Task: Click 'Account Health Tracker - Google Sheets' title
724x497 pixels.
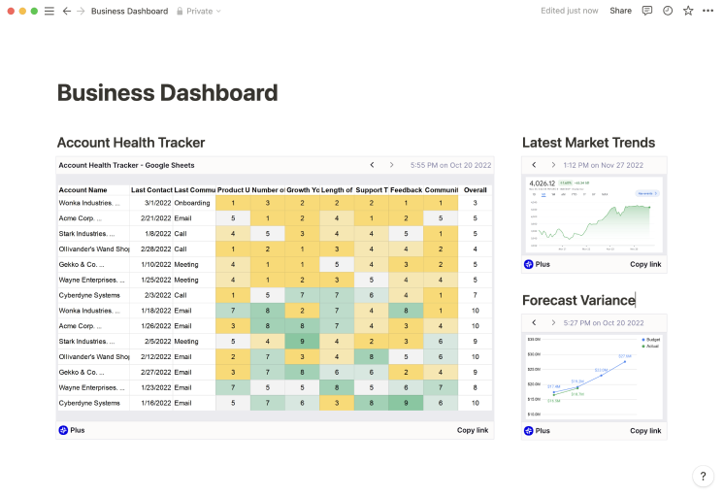Action: (126, 165)
